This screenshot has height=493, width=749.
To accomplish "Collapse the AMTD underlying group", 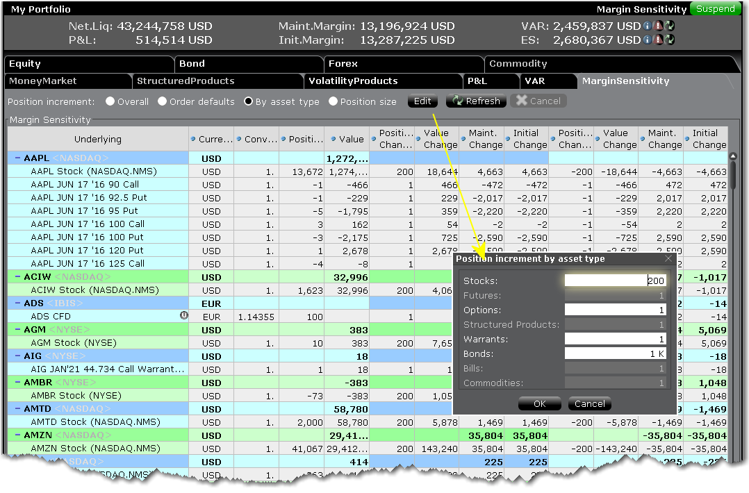I will (x=17, y=409).
